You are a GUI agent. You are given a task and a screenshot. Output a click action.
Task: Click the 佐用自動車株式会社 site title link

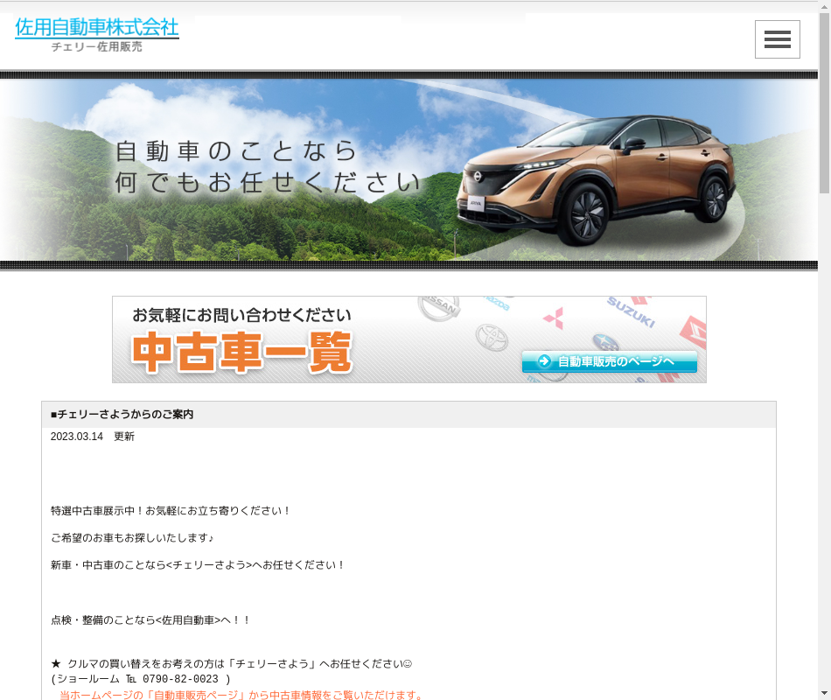point(97,28)
